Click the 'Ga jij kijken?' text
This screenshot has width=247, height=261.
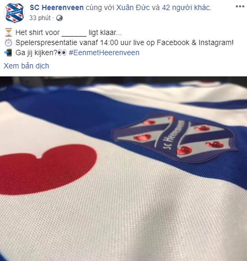pos(36,53)
